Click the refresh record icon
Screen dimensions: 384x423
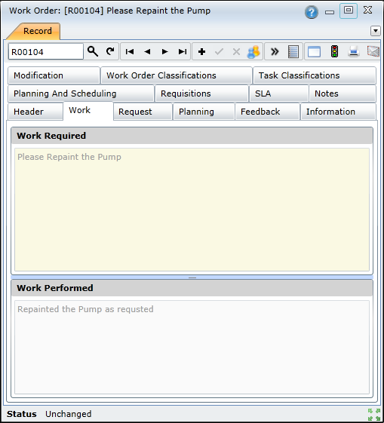[110, 51]
